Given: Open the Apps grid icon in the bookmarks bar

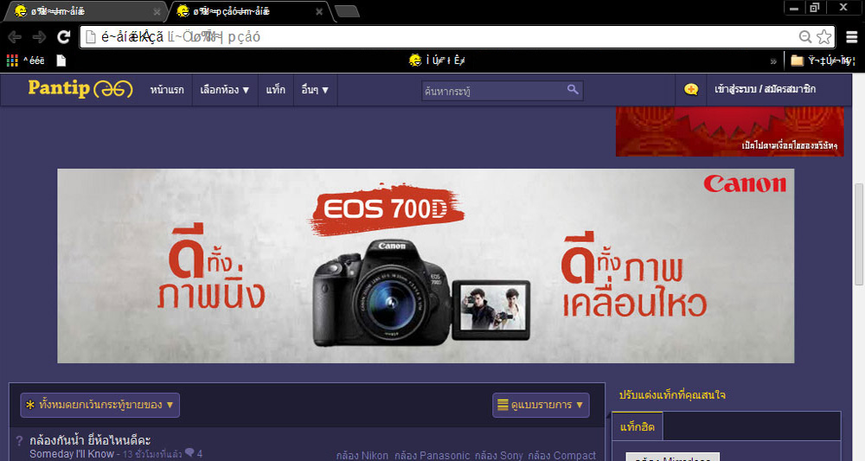Looking at the screenshot, I should [12, 60].
